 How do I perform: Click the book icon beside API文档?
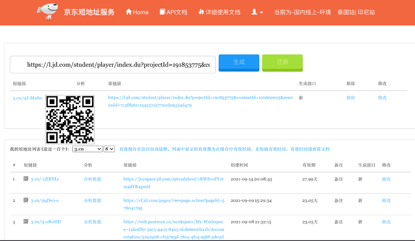(162, 12)
